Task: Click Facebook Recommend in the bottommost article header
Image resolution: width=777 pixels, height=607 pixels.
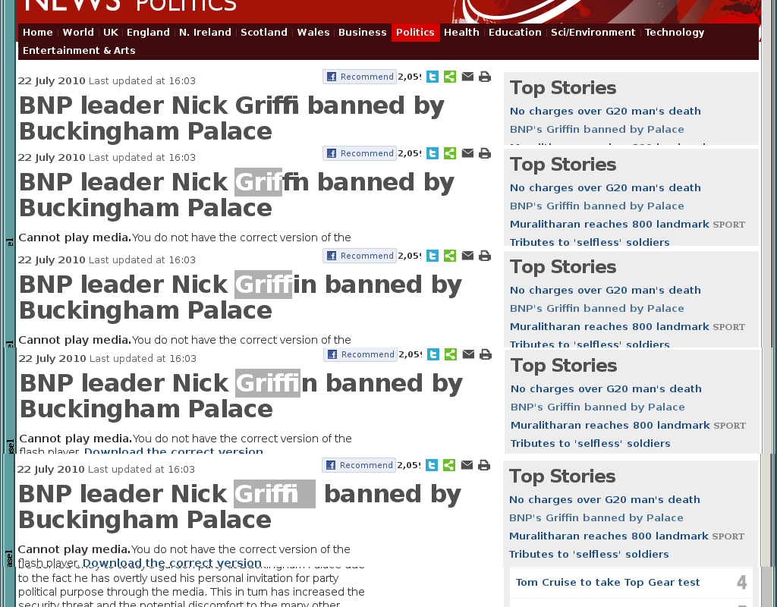Action: (x=359, y=465)
